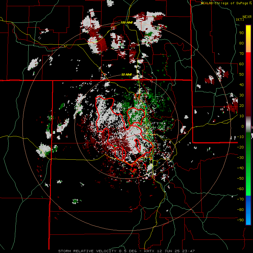Click the 0 value on velocity scale
This screenshot has height=253, width=253.
243,126
